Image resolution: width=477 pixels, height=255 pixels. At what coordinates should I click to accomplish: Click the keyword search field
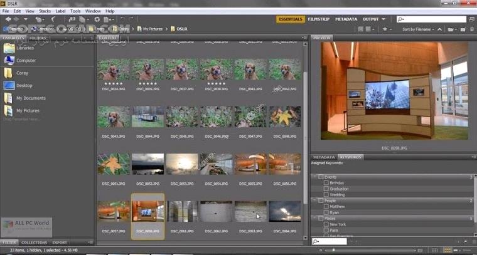click(x=330, y=241)
